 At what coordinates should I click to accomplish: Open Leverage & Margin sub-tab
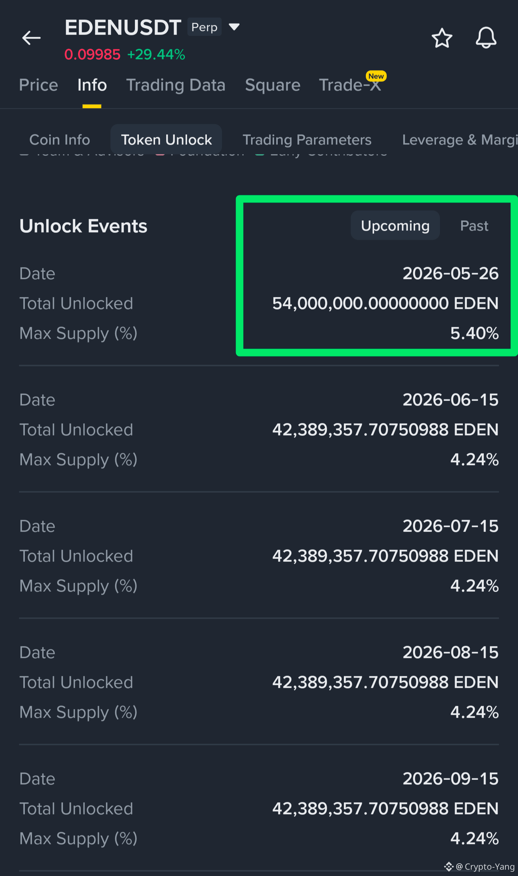point(460,140)
